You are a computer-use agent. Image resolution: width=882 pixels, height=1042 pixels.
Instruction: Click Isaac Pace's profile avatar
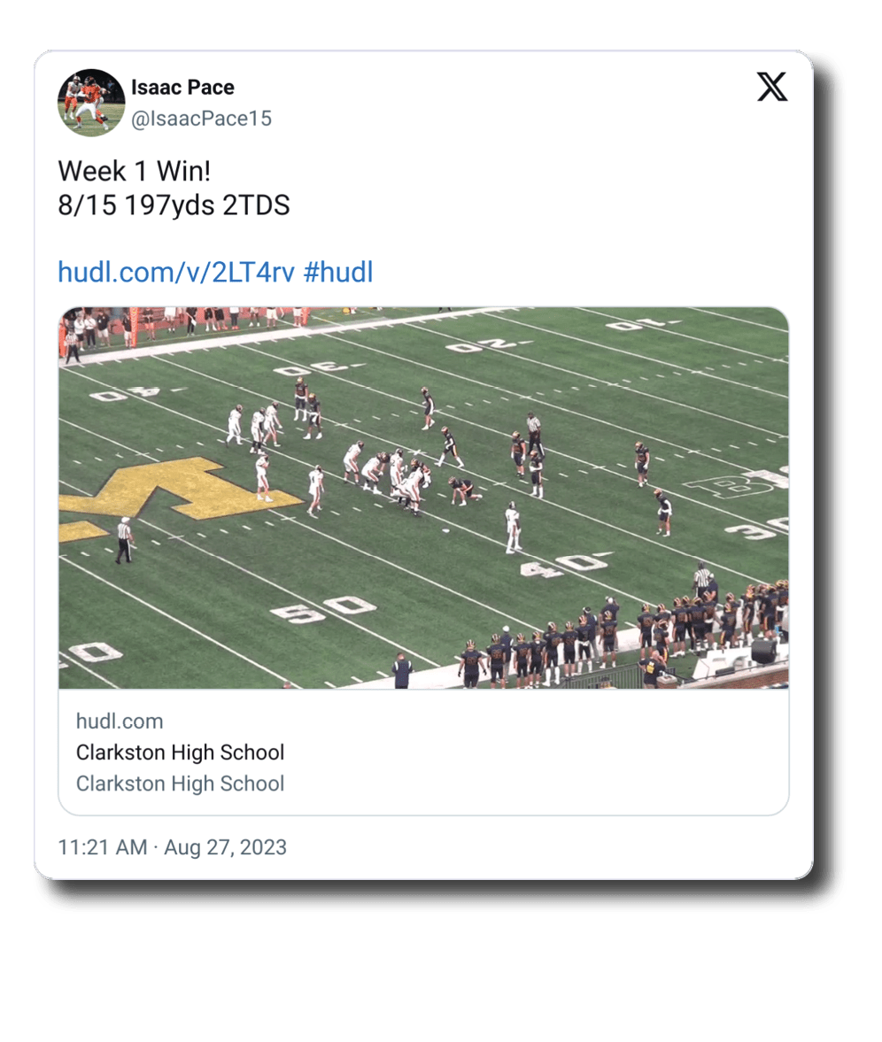[x=91, y=102]
